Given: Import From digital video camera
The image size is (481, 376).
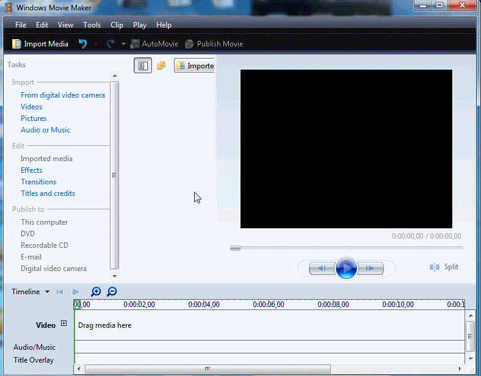Looking at the screenshot, I should (x=63, y=95).
